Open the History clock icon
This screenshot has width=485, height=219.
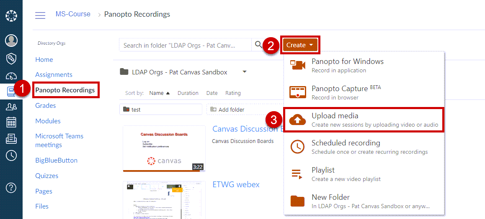pyautogui.click(x=11, y=155)
